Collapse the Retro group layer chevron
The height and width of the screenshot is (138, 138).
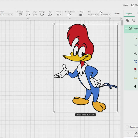(126, 29)
